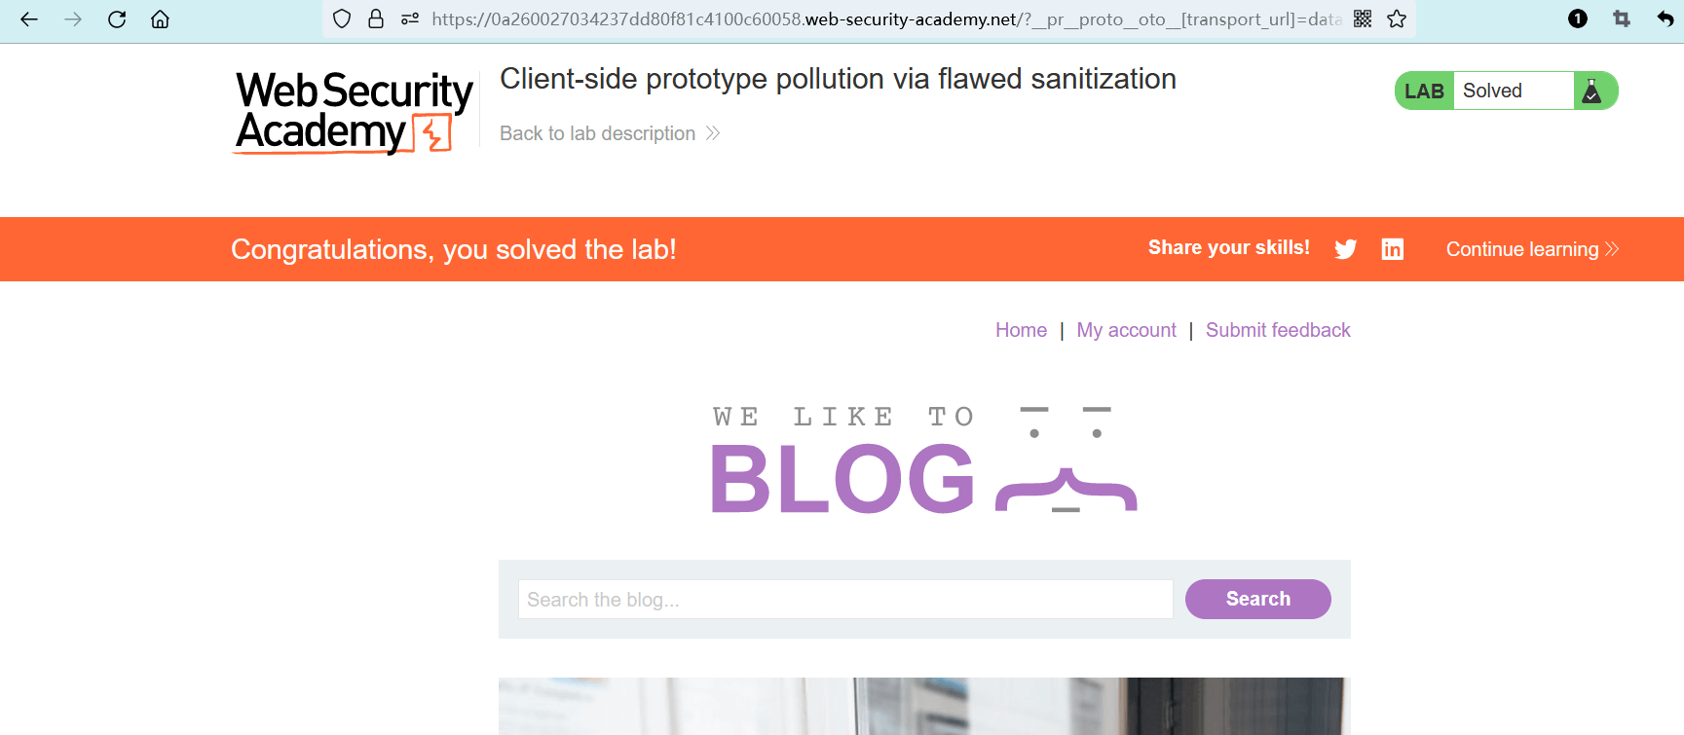Share lab result on LinkedIn
The height and width of the screenshot is (735, 1684).
[1393, 249]
